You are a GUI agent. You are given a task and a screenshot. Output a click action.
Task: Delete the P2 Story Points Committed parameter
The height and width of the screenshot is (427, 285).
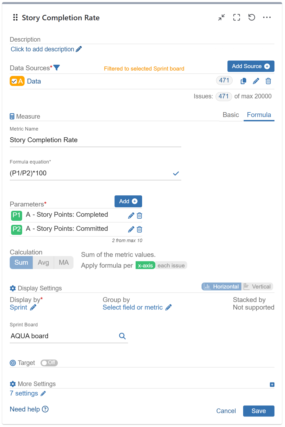(x=139, y=230)
